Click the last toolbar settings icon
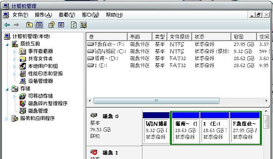 [83, 25]
